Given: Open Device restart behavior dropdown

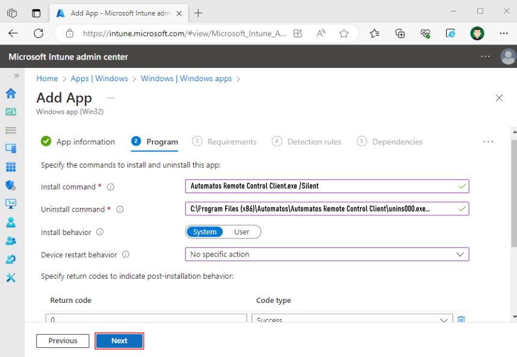Looking at the screenshot, I should click(x=327, y=254).
